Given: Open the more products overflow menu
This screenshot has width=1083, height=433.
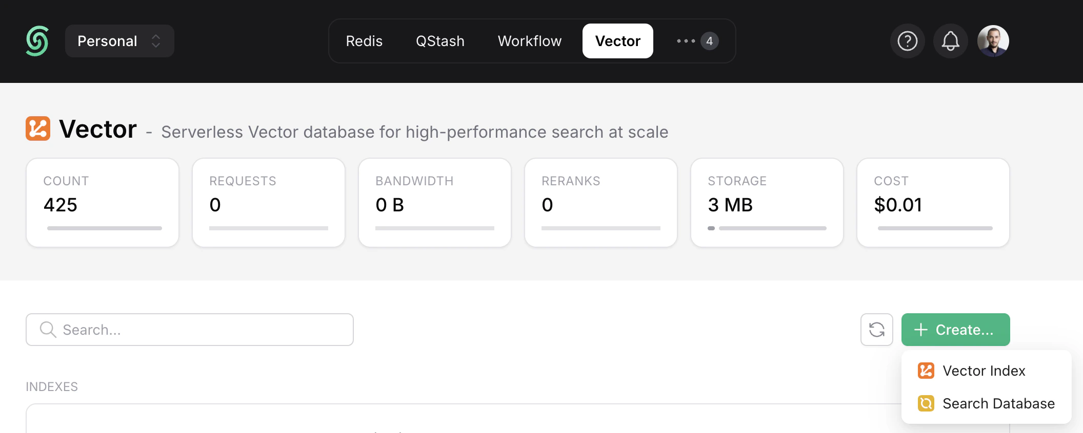Looking at the screenshot, I should pos(697,41).
